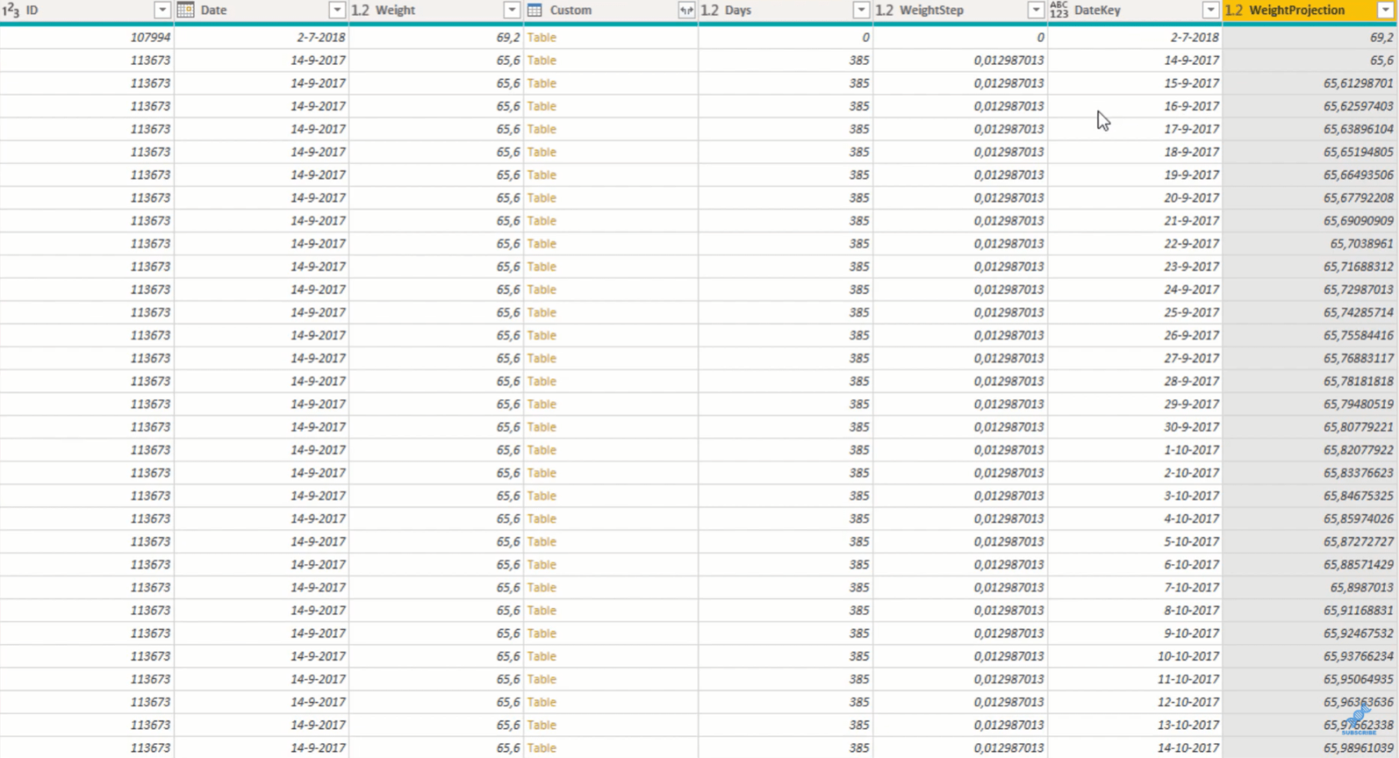Select the Days cell in the 24-9-2017 row
The width and height of the screenshot is (1399, 758).
785,290
